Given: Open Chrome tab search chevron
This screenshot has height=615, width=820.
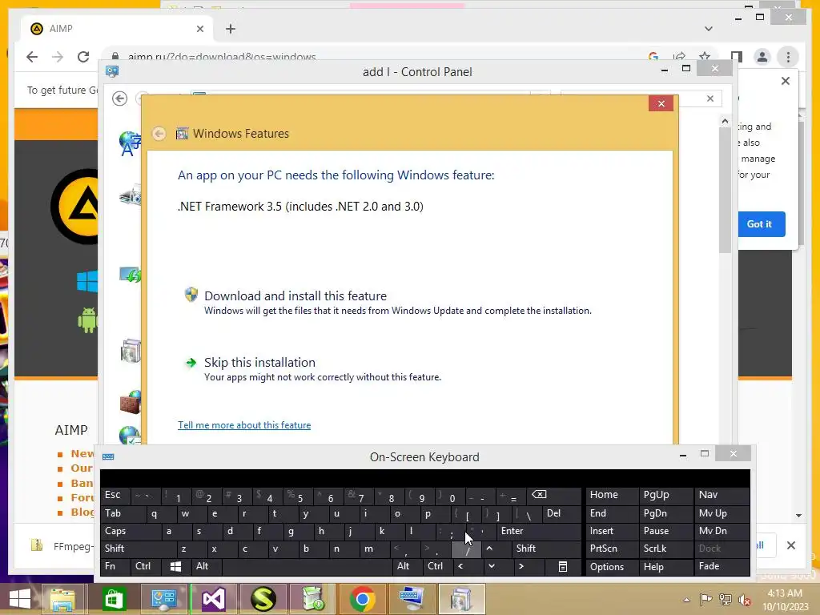Looking at the screenshot, I should [x=708, y=29].
